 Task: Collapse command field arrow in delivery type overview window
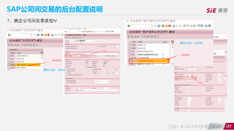[35, 35]
